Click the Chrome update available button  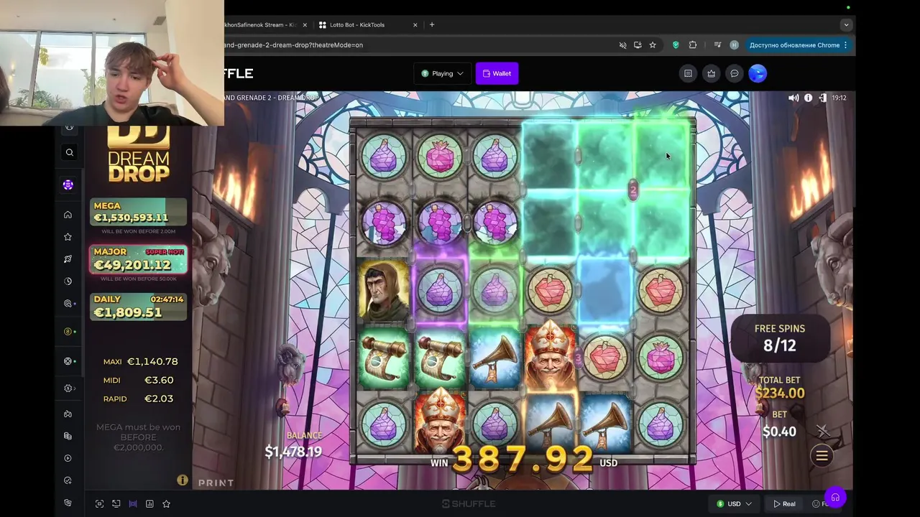[799, 45]
